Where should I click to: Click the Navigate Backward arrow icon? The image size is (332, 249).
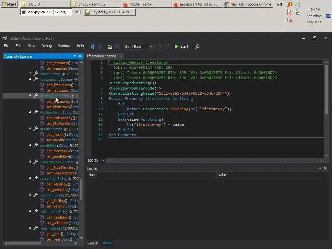(93, 47)
